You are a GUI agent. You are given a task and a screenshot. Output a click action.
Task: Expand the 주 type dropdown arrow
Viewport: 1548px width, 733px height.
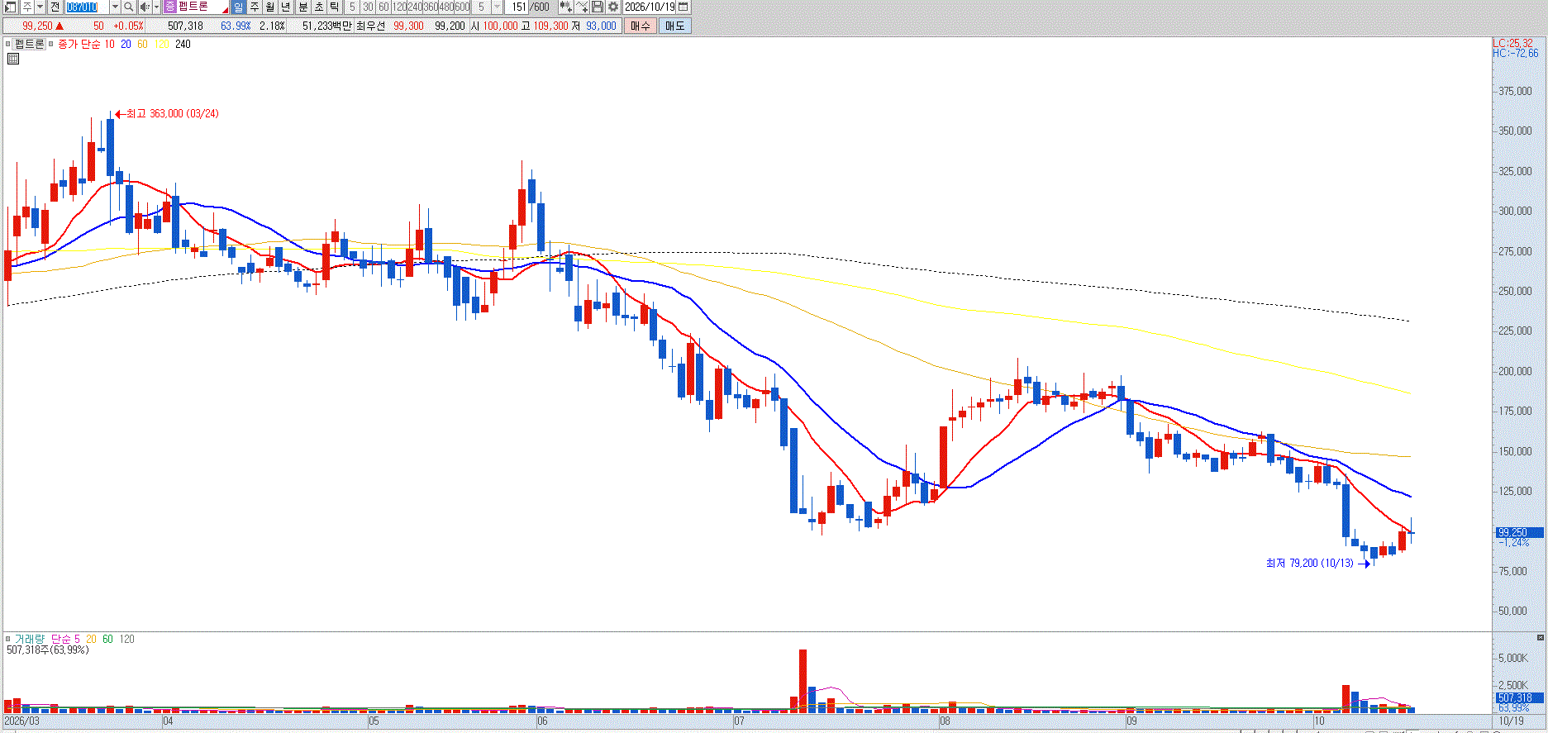coord(40,7)
